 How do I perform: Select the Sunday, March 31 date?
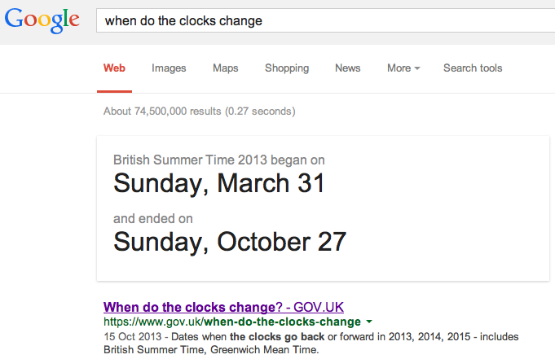218,183
